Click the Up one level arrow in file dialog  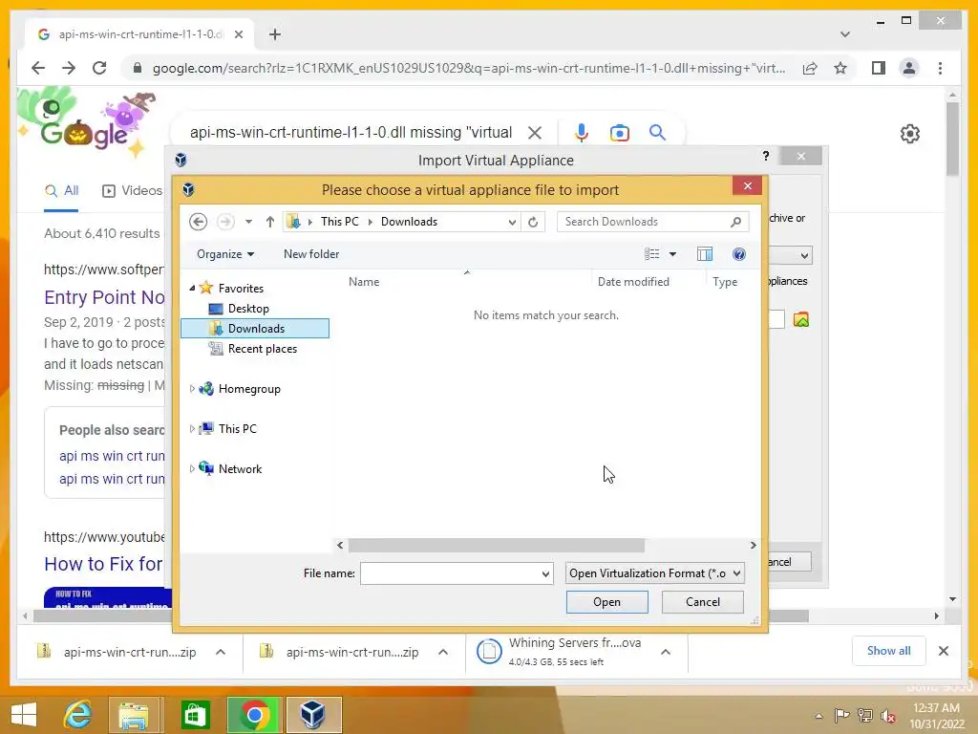tap(270, 222)
